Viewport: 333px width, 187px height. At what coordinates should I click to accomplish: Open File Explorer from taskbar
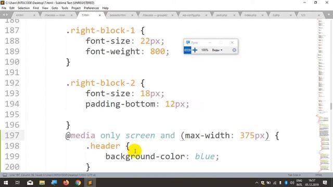click(42, 182)
